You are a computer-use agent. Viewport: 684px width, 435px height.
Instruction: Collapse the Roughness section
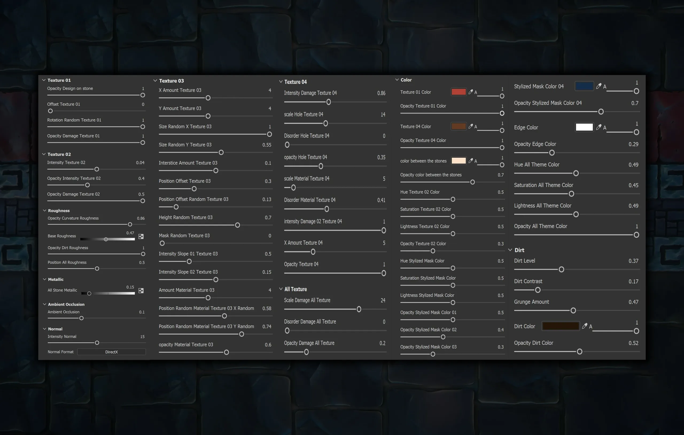tap(45, 210)
